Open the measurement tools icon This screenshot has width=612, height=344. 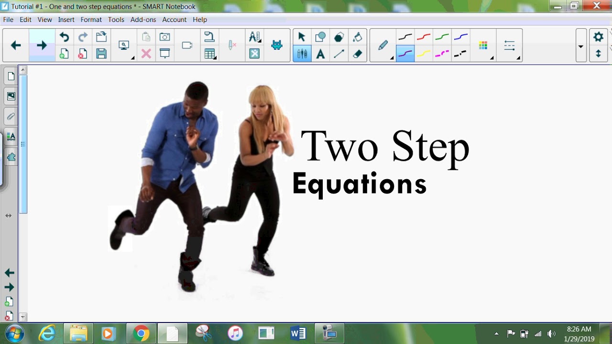pos(254,37)
